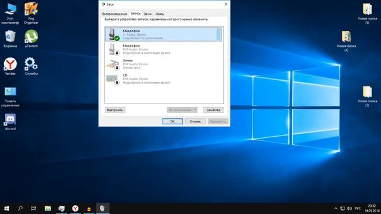This screenshot has height=214, width=381.
Task: Select the Линия input device
Action: pyautogui.click(x=164, y=64)
